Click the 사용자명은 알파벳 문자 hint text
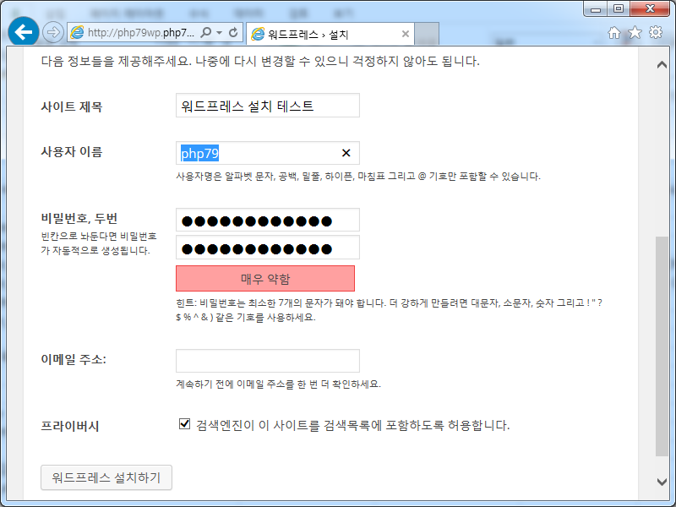 pos(357,177)
